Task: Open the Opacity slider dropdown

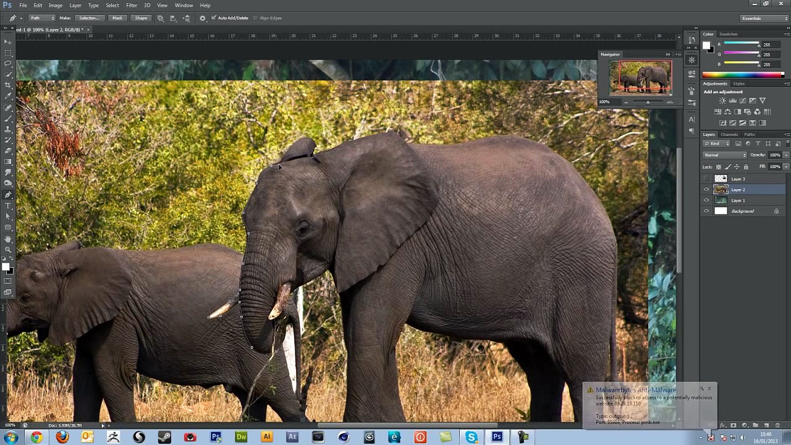Action: (786, 155)
